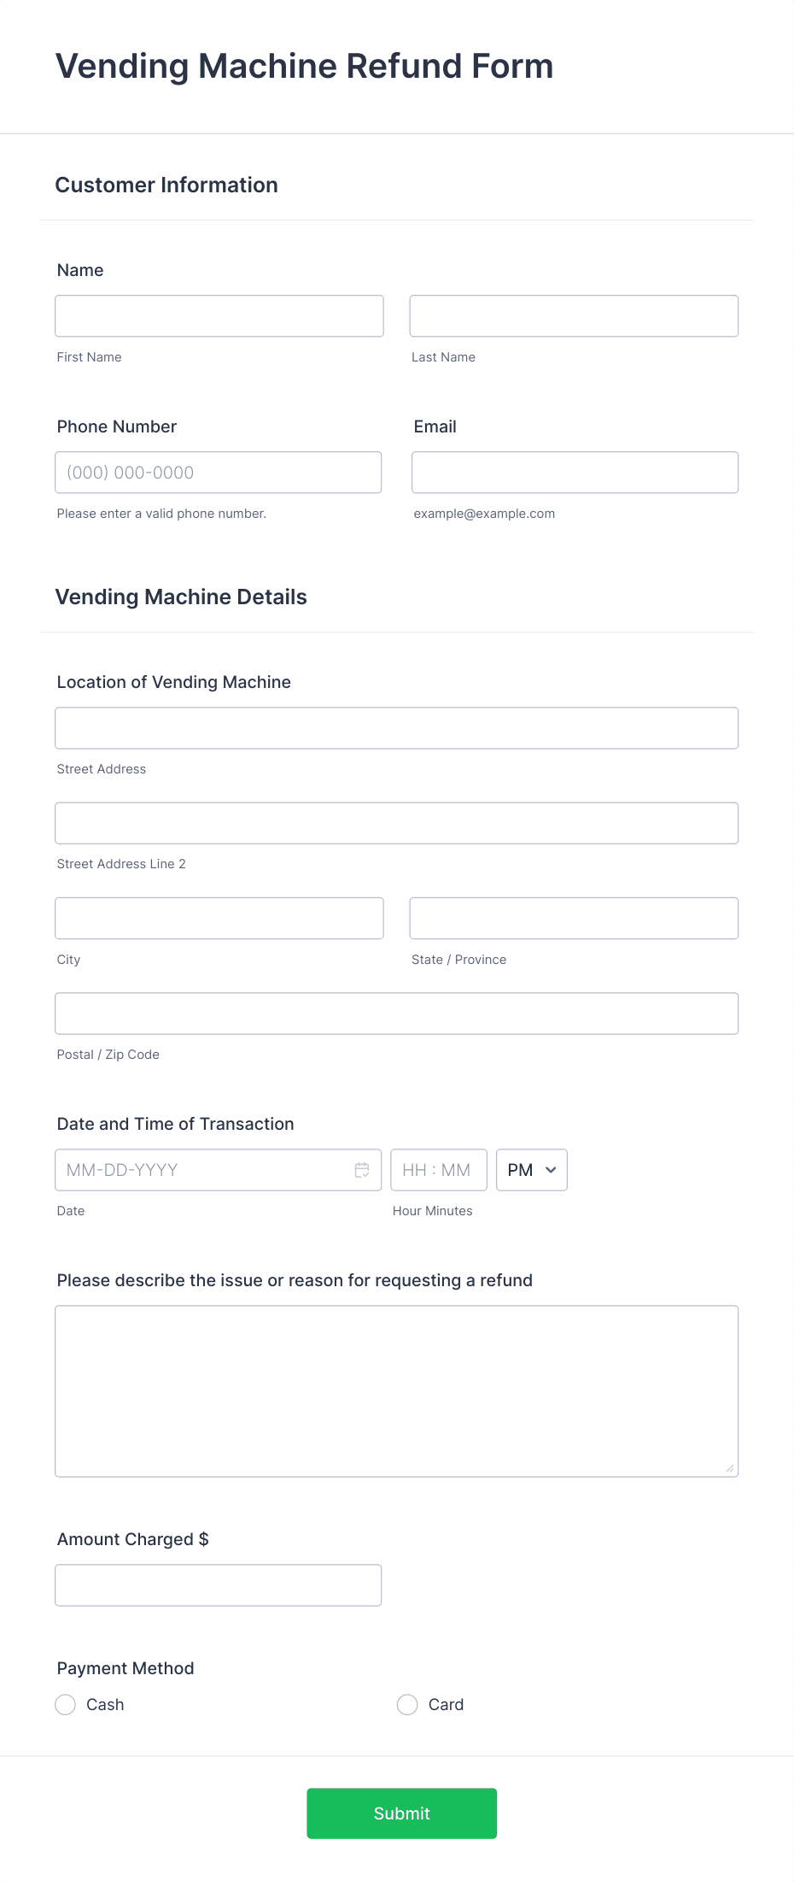
Task: Click the Last Name input field
Action: click(x=573, y=315)
